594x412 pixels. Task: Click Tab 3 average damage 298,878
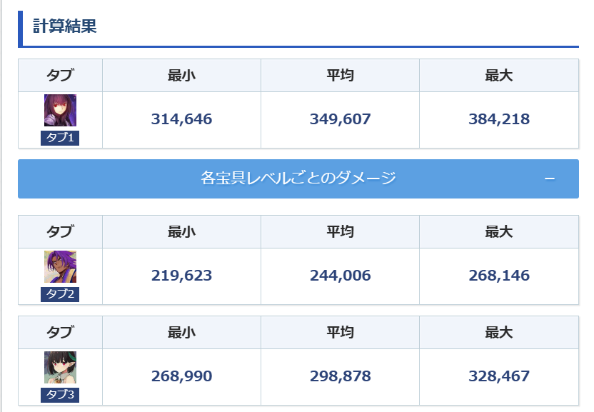point(340,376)
